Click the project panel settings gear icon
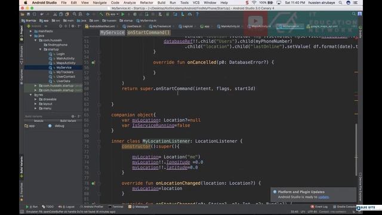 [73, 26]
